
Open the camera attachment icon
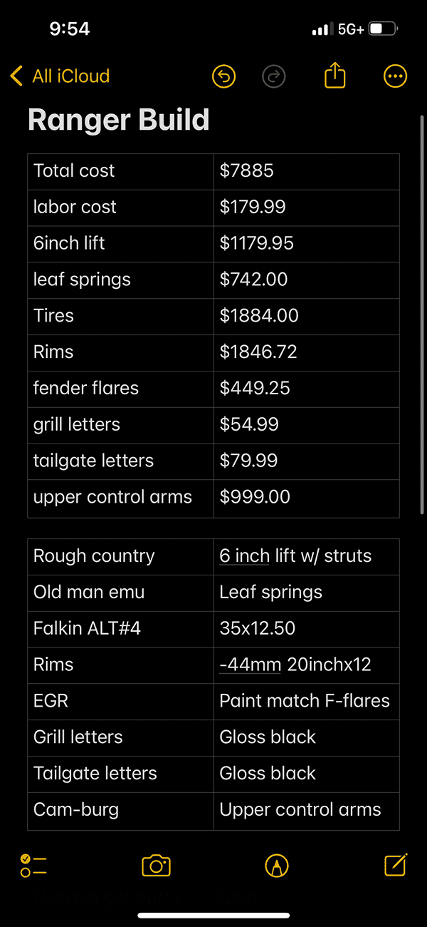pyautogui.click(x=156, y=865)
